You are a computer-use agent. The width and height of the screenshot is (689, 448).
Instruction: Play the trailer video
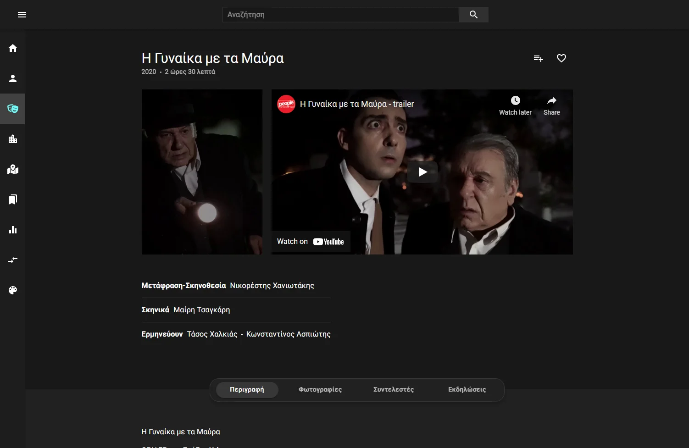422,172
